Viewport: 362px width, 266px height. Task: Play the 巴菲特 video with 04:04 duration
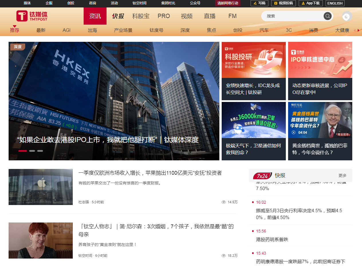320,120
